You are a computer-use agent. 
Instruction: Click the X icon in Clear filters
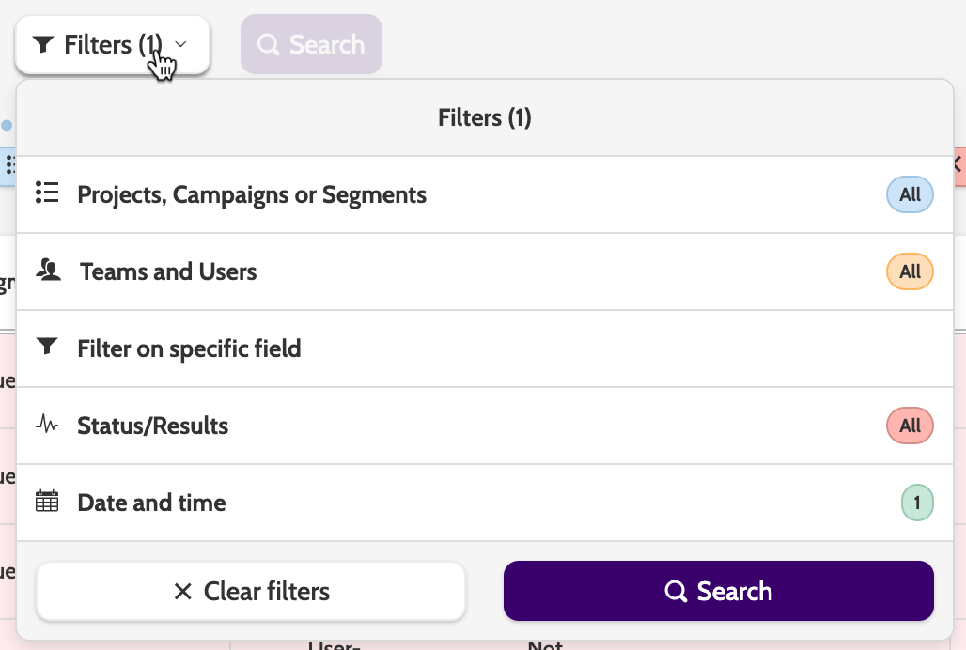coord(182,592)
